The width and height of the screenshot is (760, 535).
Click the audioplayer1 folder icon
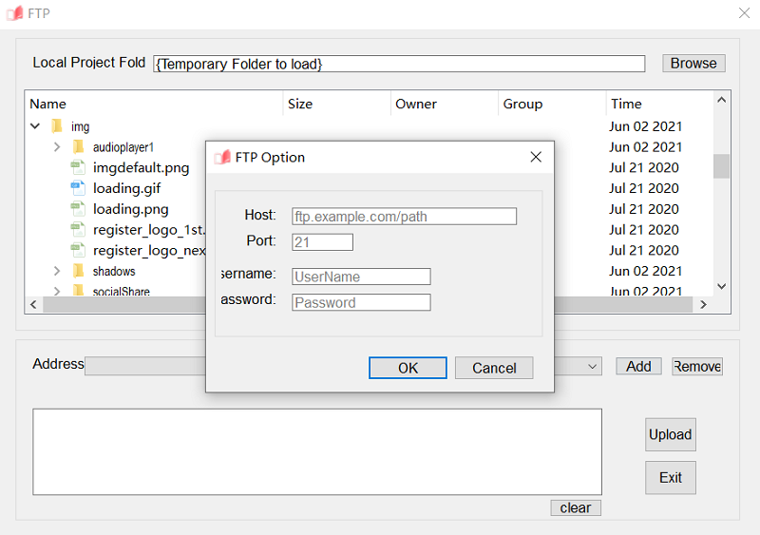click(x=79, y=147)
